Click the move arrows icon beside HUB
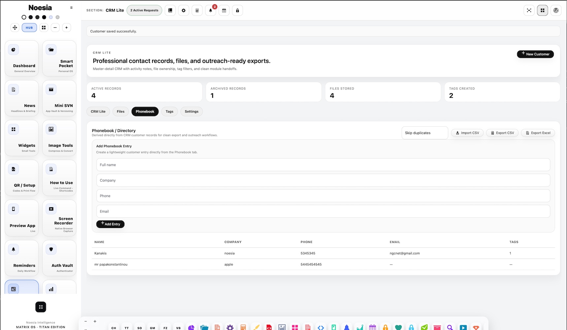567x330 pixels. 15,28
